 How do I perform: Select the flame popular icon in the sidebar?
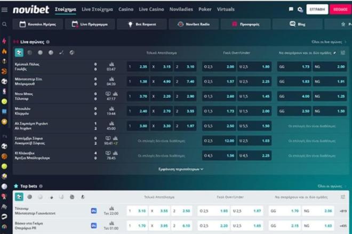[4, 51]
